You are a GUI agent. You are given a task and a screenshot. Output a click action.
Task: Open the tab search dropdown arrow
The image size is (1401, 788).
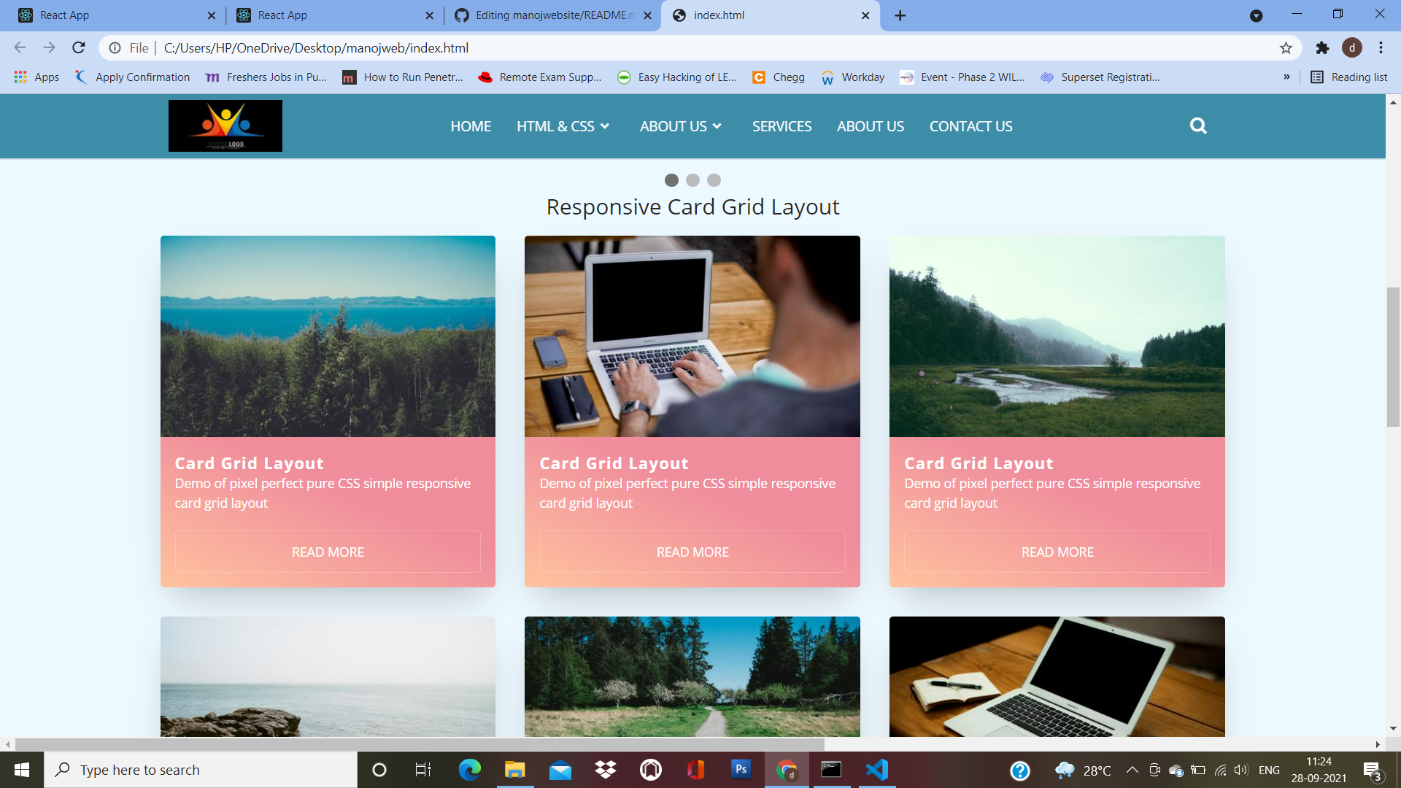click(1256, 16)
